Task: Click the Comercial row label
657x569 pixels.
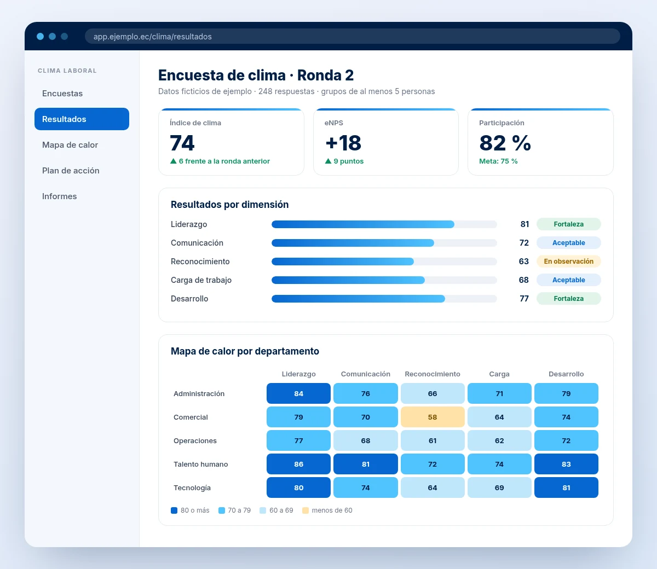Action: coord(191,417)
